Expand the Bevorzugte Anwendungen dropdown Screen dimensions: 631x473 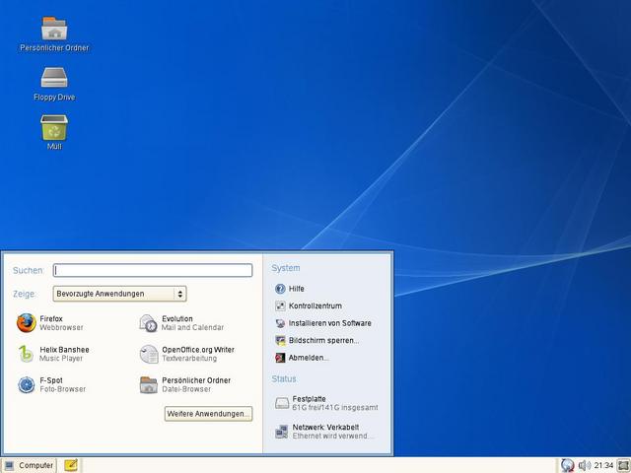coord(120,294)
